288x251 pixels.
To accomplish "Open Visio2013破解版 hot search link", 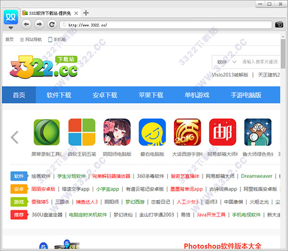I will coord(230,75).
